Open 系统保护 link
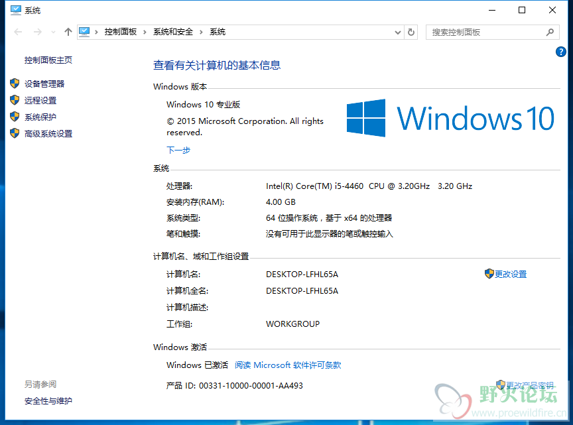 [x=40, y=117]
